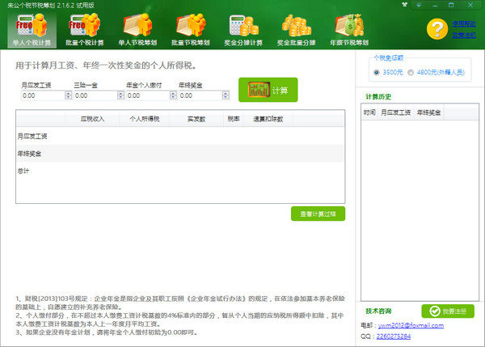The width and height of the screenshot is (485, 347).
Task: Select the 4800元(外籍人员) radio button
Action: pyautogui.click(x=411, y=73)
